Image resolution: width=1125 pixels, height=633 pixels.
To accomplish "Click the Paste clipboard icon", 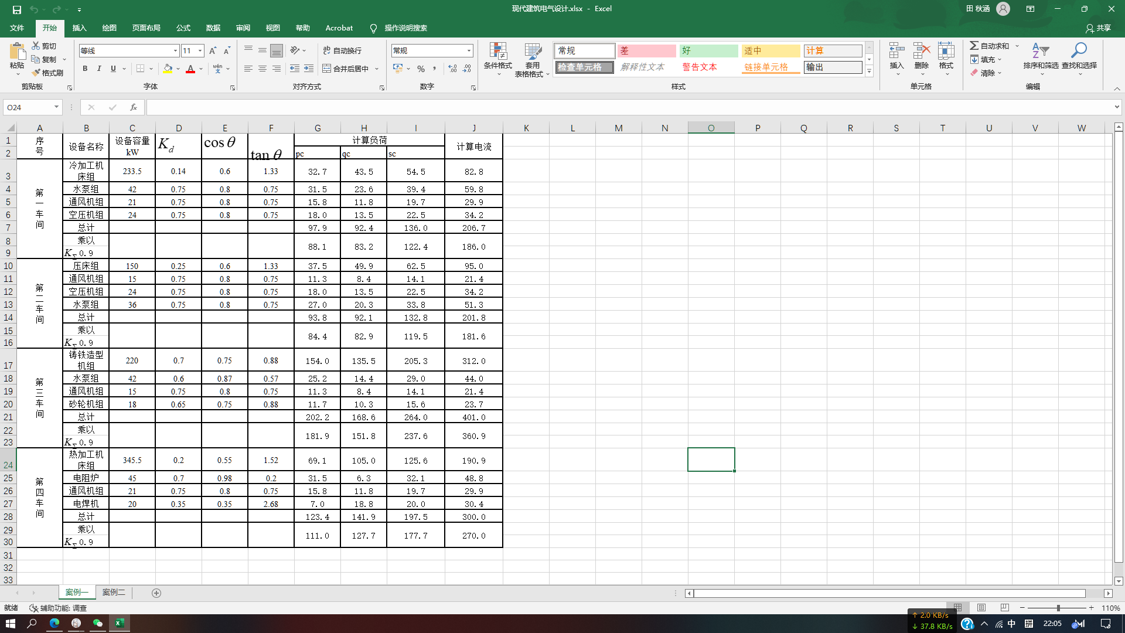I will coord(17,52).
